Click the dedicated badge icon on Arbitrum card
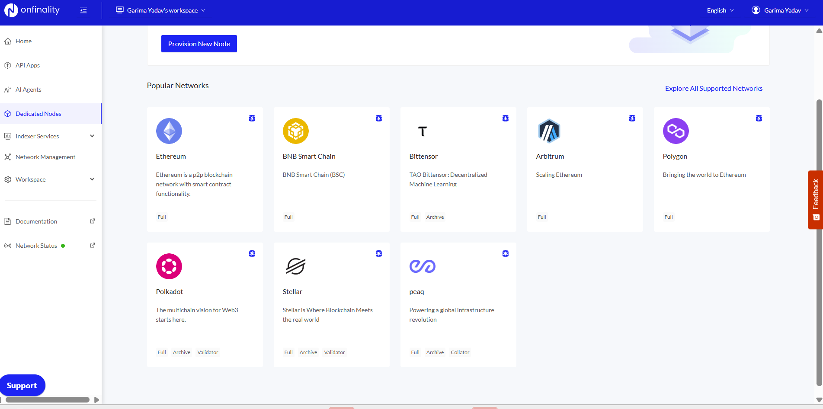The height and width of the screenshot is (409, 823). point(632,118)
